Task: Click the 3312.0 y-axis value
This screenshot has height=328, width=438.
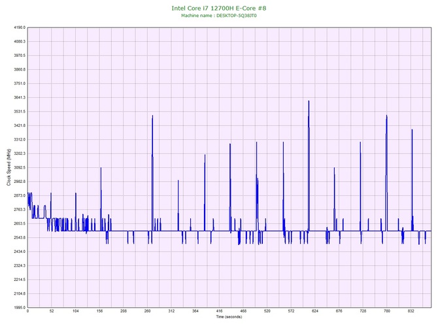Action: [20, 140]
